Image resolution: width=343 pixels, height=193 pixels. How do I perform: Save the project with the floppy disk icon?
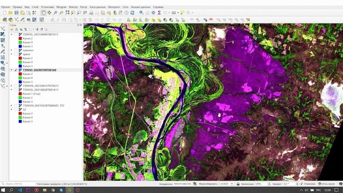pyautogui.click(x=17, y=13)
